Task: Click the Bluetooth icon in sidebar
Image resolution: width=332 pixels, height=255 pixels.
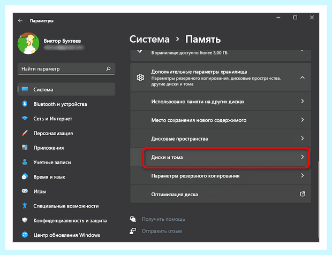Action: point(25,104)
